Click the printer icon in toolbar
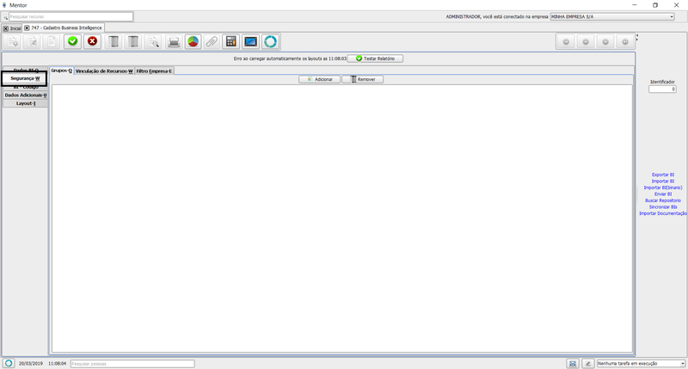 [x=174, y=41]
